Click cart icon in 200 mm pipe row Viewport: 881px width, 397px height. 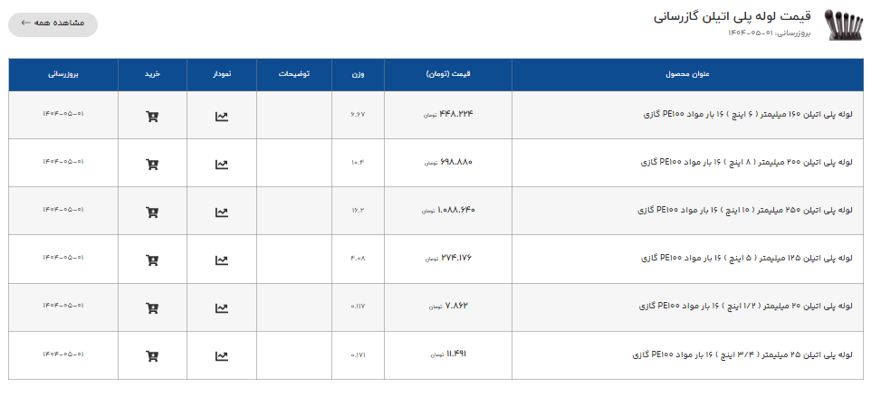coord(152,165)
